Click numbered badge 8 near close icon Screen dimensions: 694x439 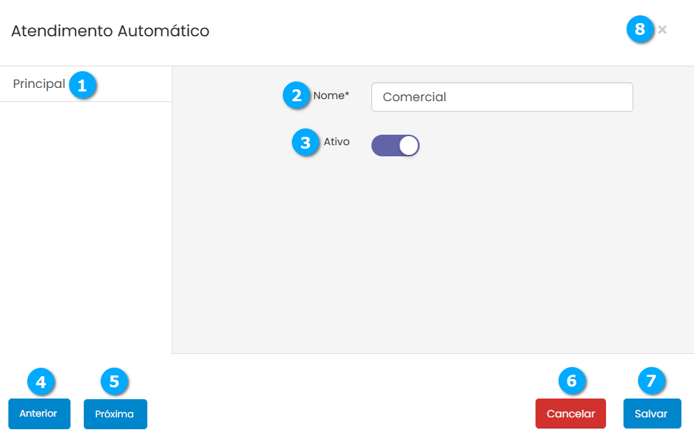coord(640,30)
